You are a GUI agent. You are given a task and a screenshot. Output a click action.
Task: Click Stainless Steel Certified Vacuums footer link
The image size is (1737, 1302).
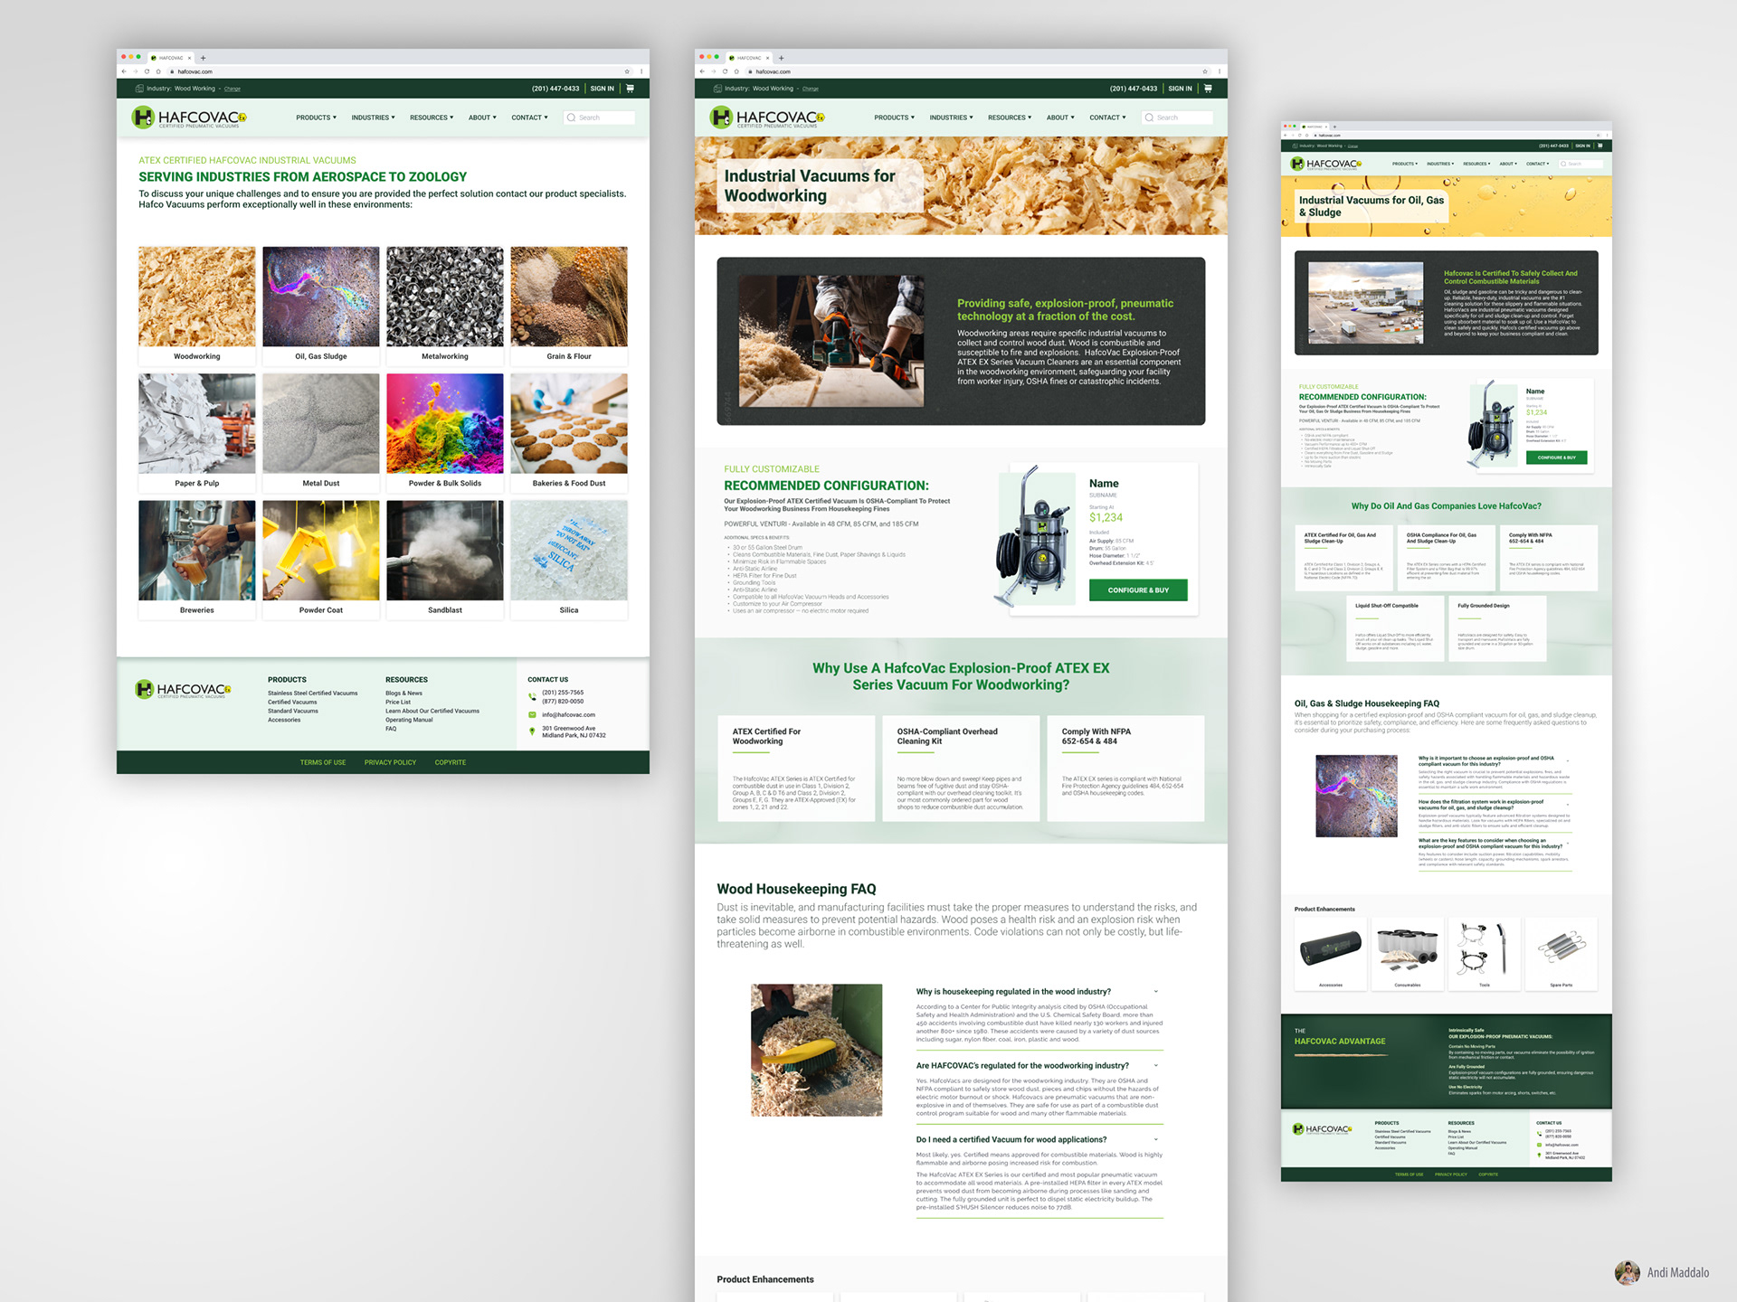coord(312,693)
